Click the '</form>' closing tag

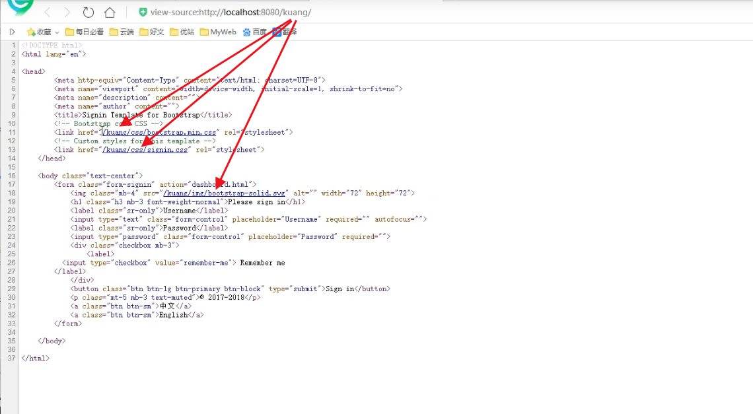pos(68,324)
